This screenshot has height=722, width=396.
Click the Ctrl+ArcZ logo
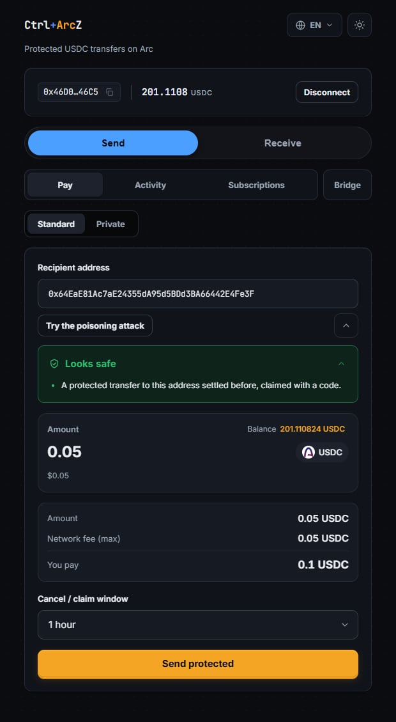click(x=54, y=25)
